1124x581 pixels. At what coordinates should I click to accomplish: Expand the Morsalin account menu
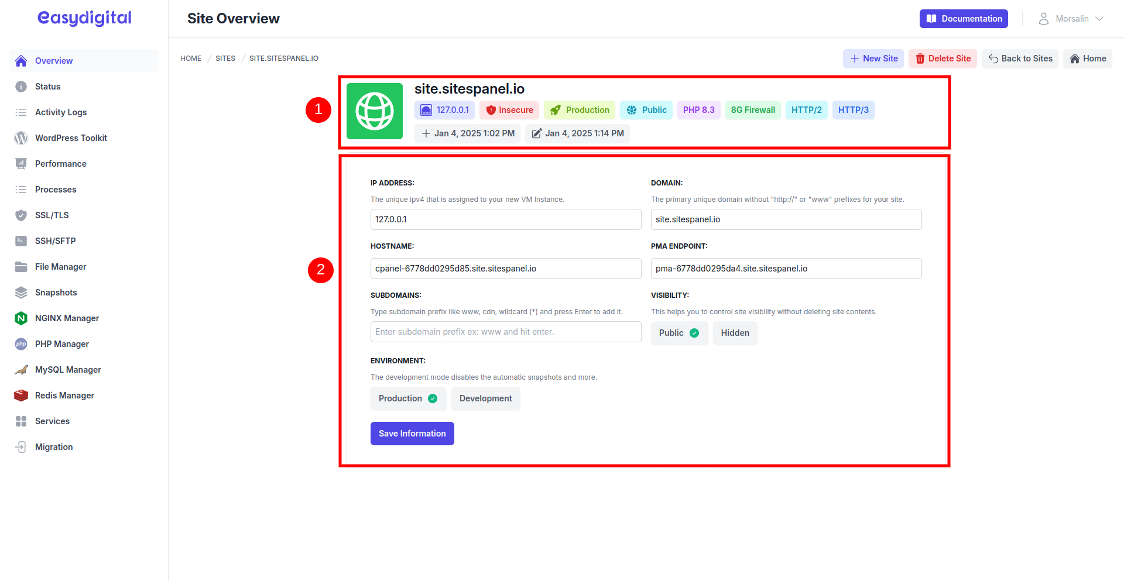(x=1071, y=18)
